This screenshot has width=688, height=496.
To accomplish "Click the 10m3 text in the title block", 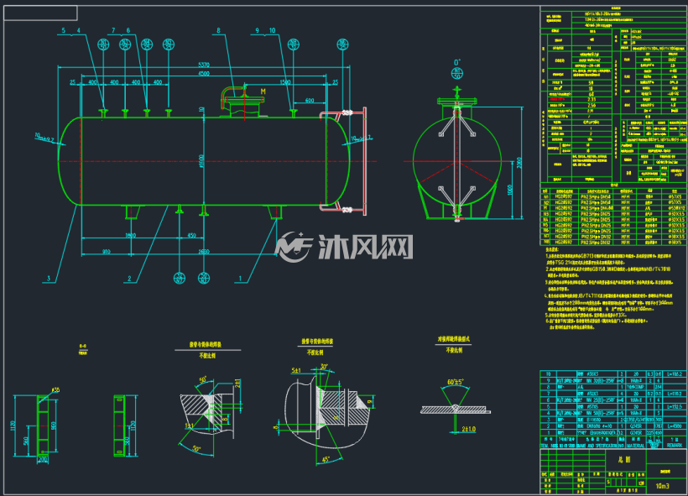I will point(662,485).
